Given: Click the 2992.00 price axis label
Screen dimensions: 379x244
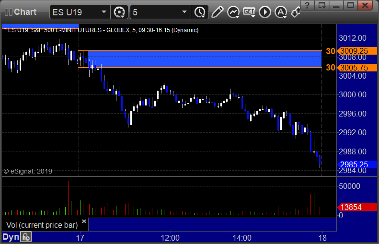Looking at the screenshot, I should click(x=353, y=132).
